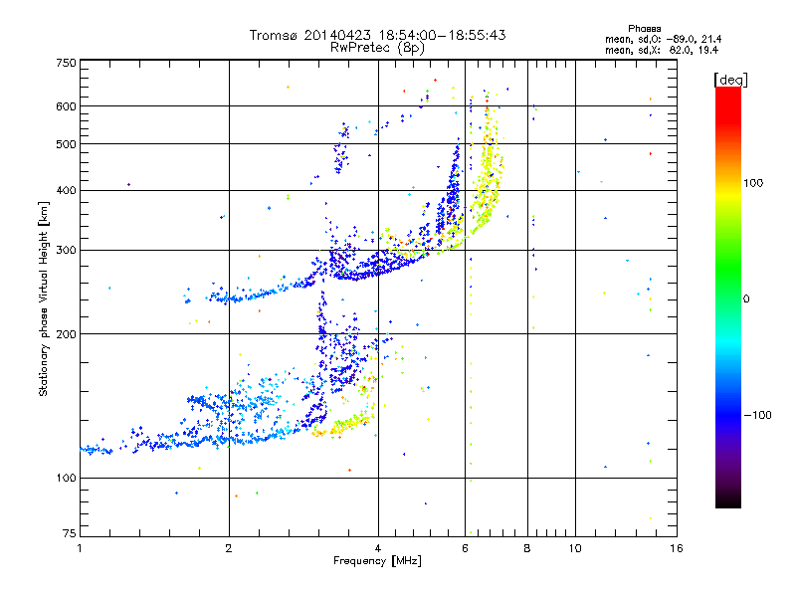Click the 100 label beside the colorbar
The image size is (796, 597).
[753, 183]
